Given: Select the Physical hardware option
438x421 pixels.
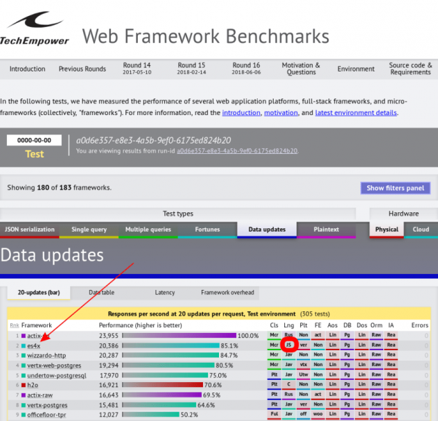Looking at the screenshot, I should (386, 229).
